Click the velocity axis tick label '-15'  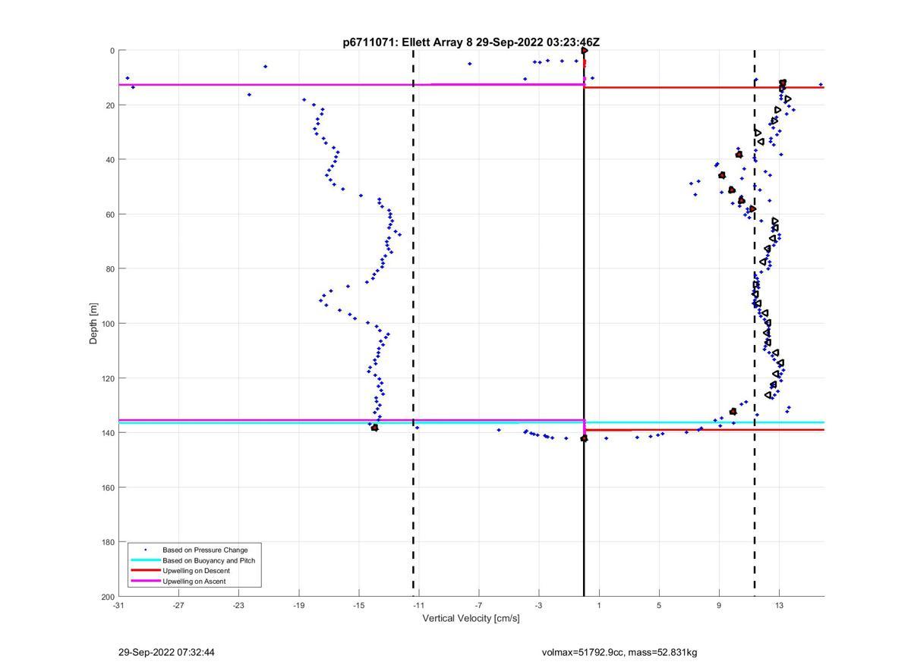coord(358,605)
